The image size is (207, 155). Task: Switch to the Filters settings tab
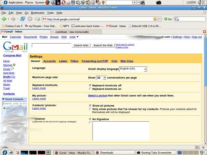tap(74, 61)
